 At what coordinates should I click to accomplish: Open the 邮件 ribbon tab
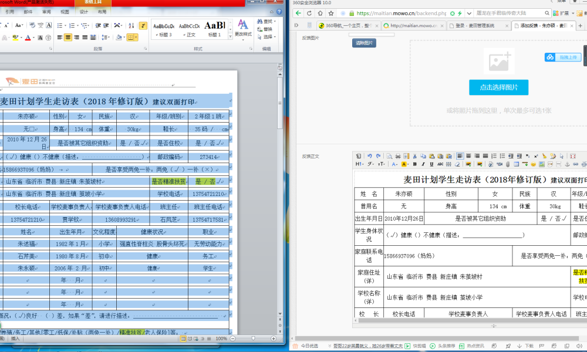coord(28,12)
